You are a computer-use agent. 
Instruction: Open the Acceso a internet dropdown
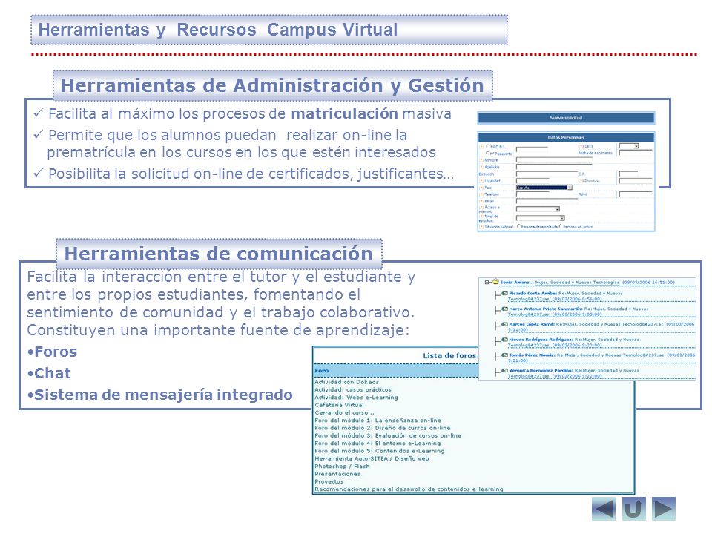point(538,209)
